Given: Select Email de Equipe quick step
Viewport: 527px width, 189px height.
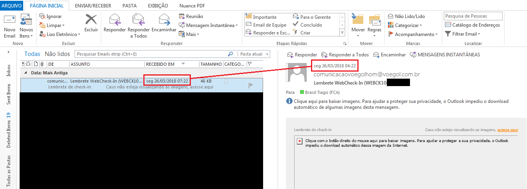Looking at the screenshot, I should point(266,25).
